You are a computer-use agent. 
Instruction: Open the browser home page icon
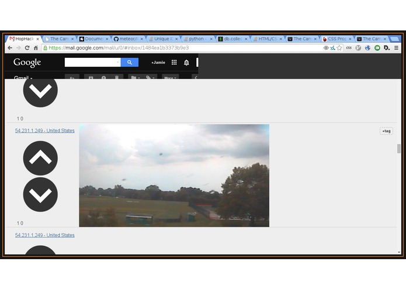pos(36,48)
